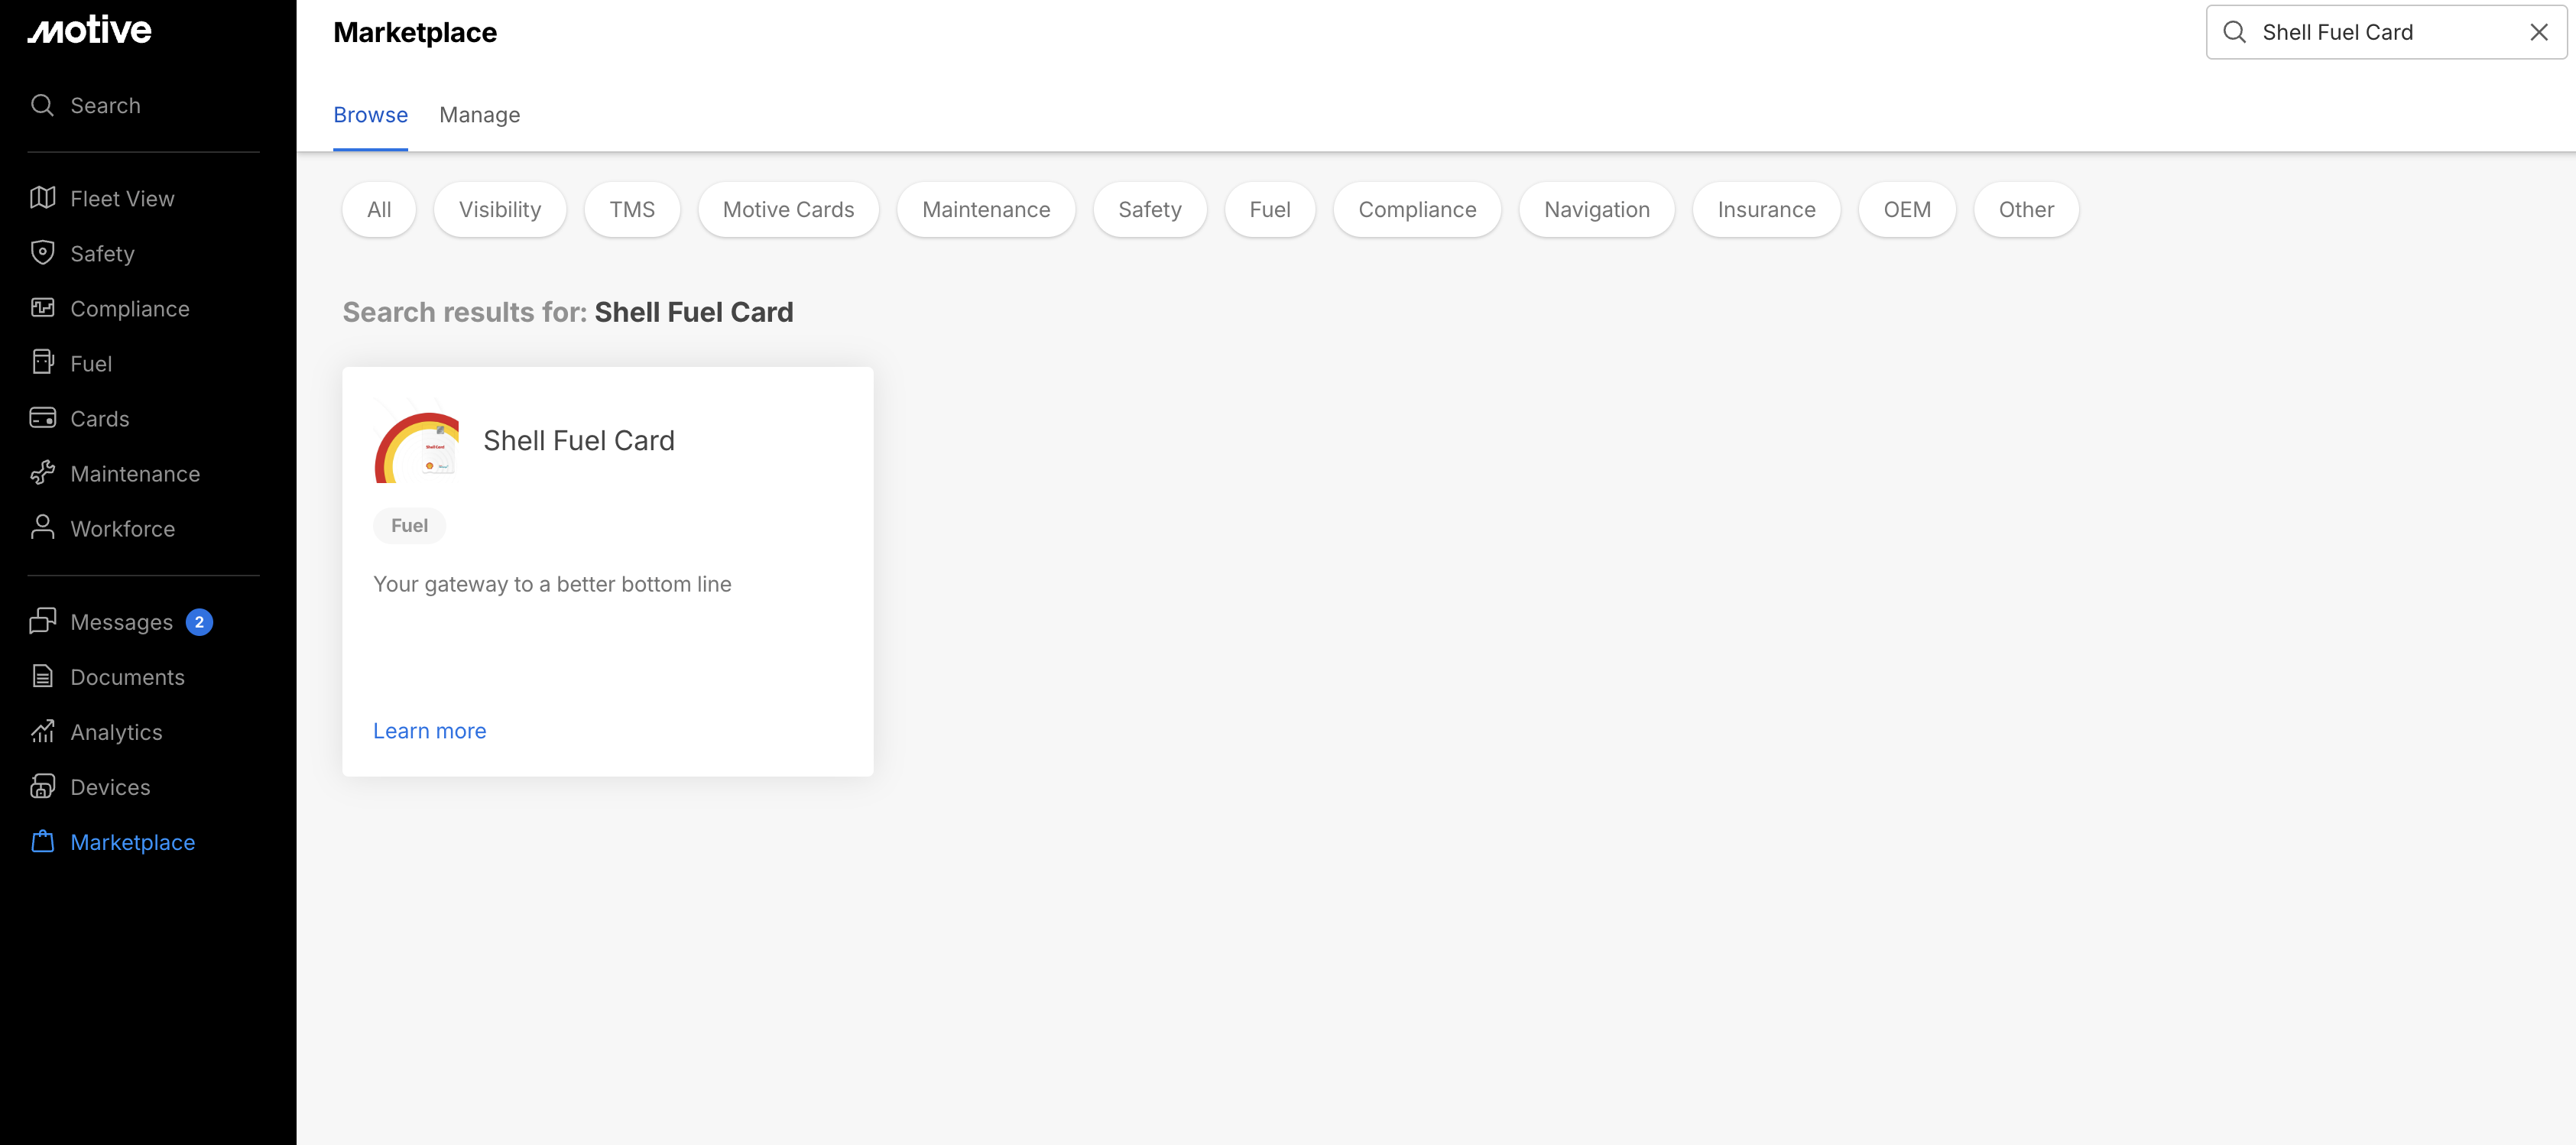Click the Marketplace page heading
The width and height of the screenshot is (2576, 1145).
(x=415, y=32)
